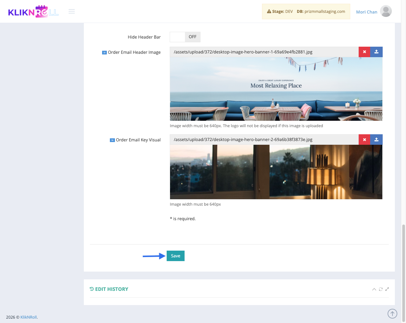Image resolution: width=406 pixels, height=323 pixels.
Task: Toggle the Hide Header Bar switch
Action: (x=185, y=37)
